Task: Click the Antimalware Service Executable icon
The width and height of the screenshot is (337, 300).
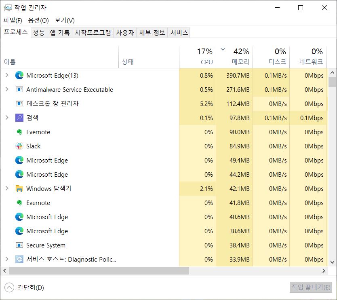Action: 19,89
